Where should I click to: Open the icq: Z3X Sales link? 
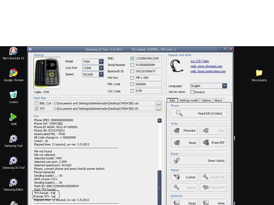pos(200,61)
